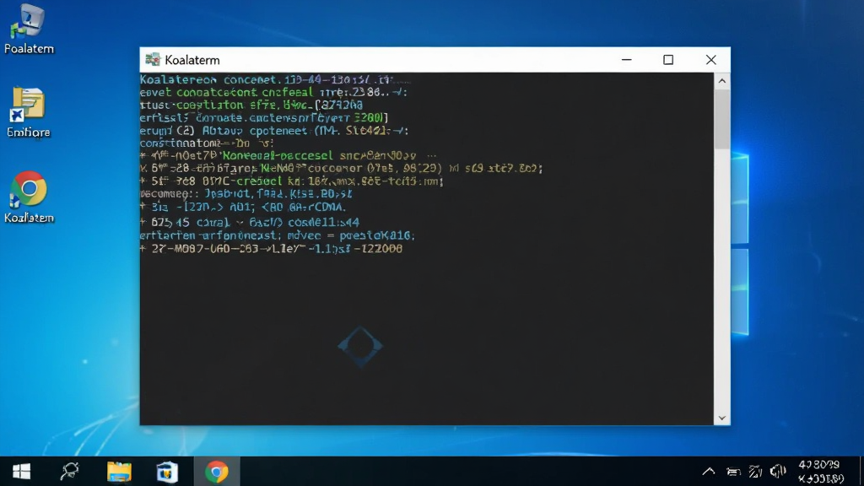Image resolution: width=864 pixels, height=486 pixels.
Task: Maximize the Koalaterm window
Action: 668,60
